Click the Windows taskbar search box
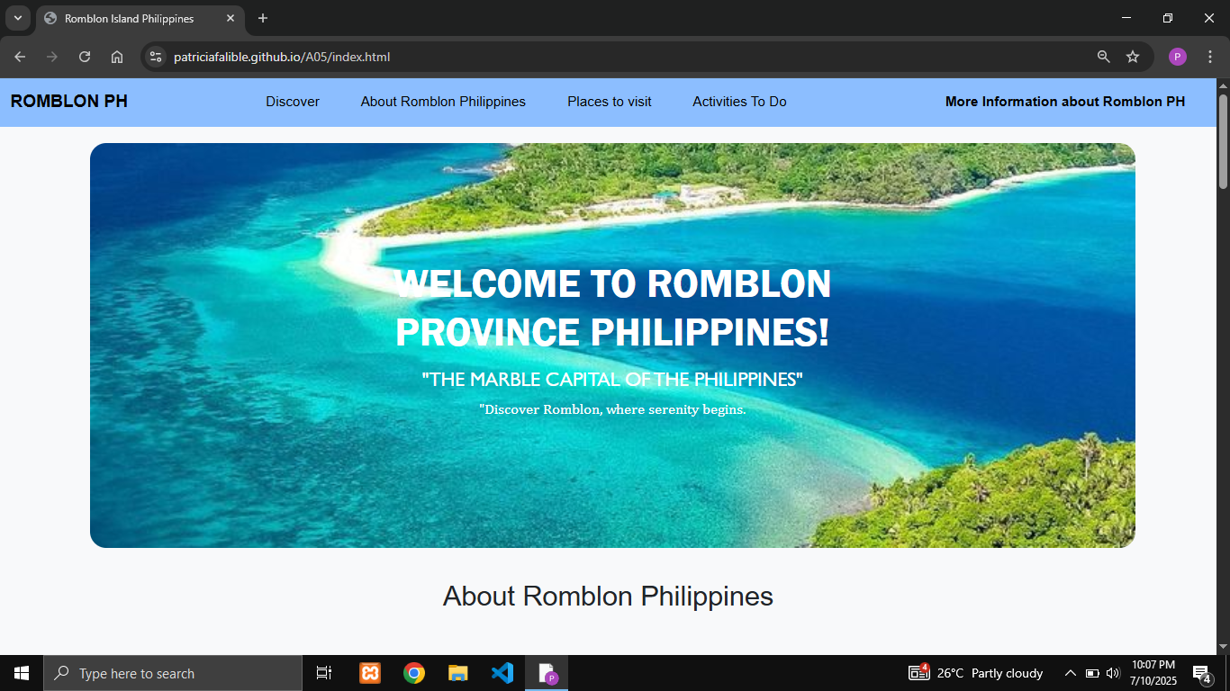1230x691 pixels. (x=173, y=673)
